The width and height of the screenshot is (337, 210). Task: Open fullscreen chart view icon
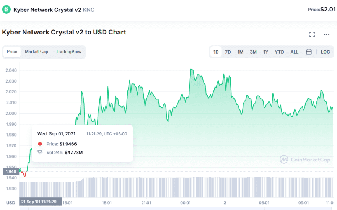pos(312,34)
